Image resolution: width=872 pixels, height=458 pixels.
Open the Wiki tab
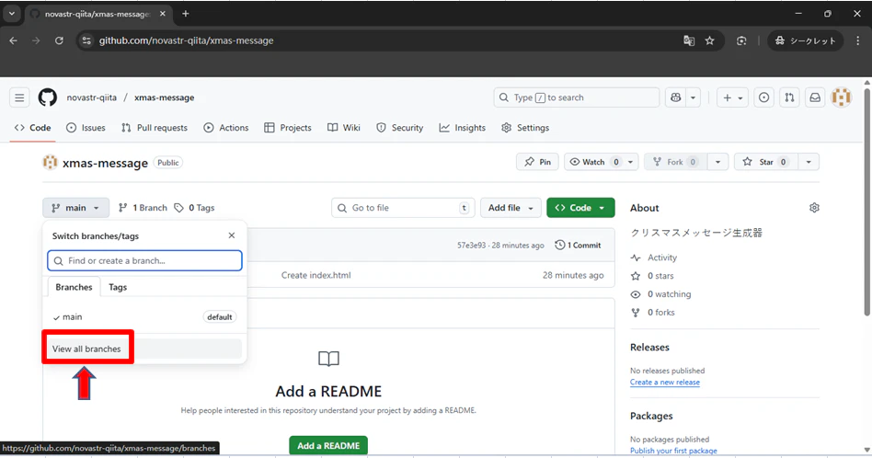click(344, 128)
